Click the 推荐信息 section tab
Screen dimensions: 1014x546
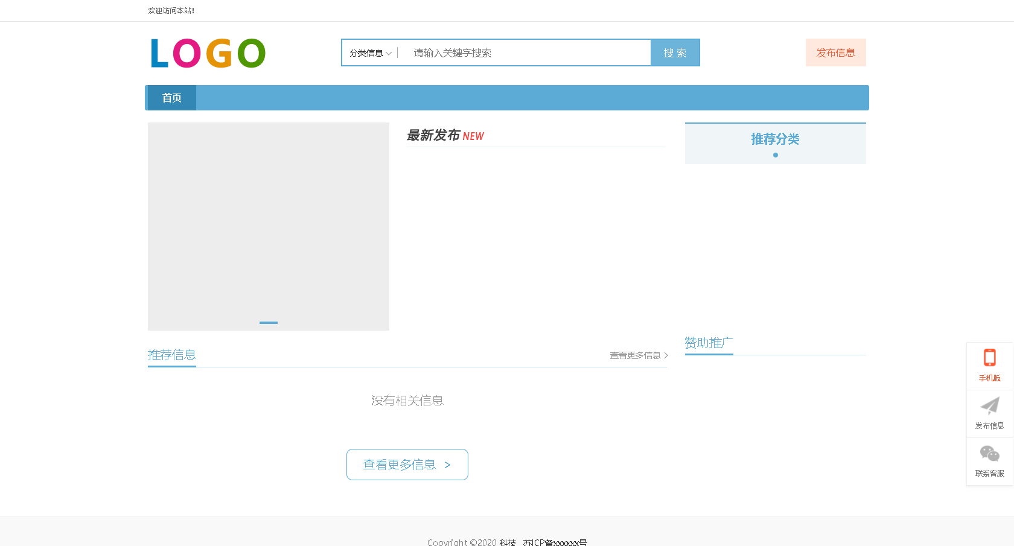coord(172,355)
